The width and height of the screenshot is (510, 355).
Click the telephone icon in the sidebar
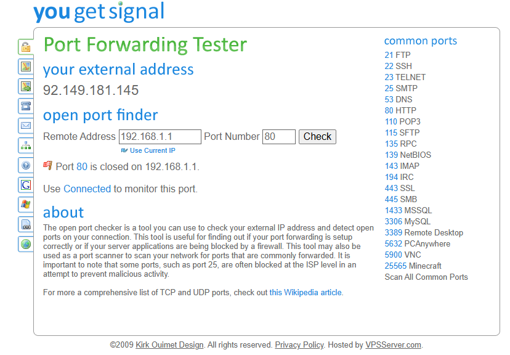[x=26, y=106]
